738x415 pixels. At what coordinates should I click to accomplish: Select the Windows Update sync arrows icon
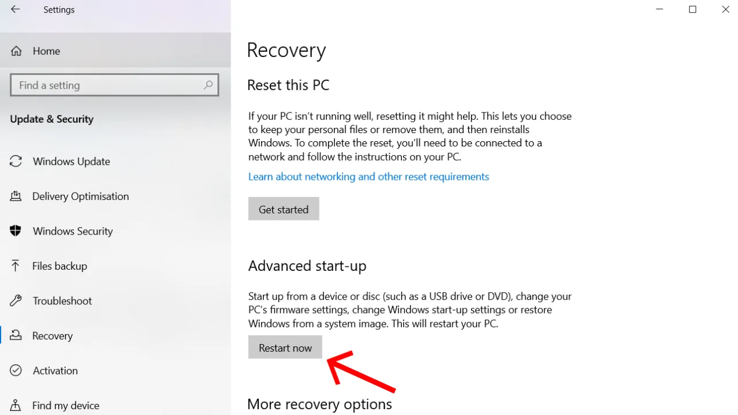16,161
